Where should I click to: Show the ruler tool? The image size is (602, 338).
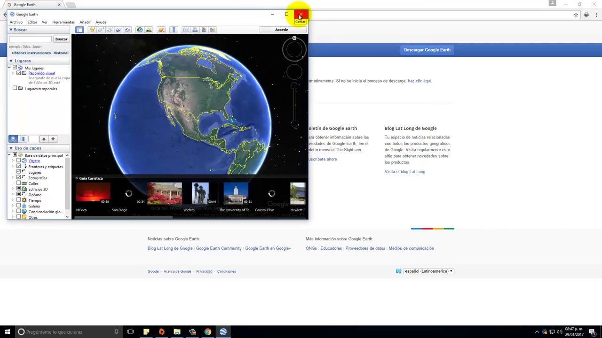pos(174,30)
